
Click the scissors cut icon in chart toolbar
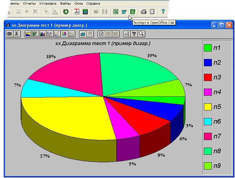point(17,34)
